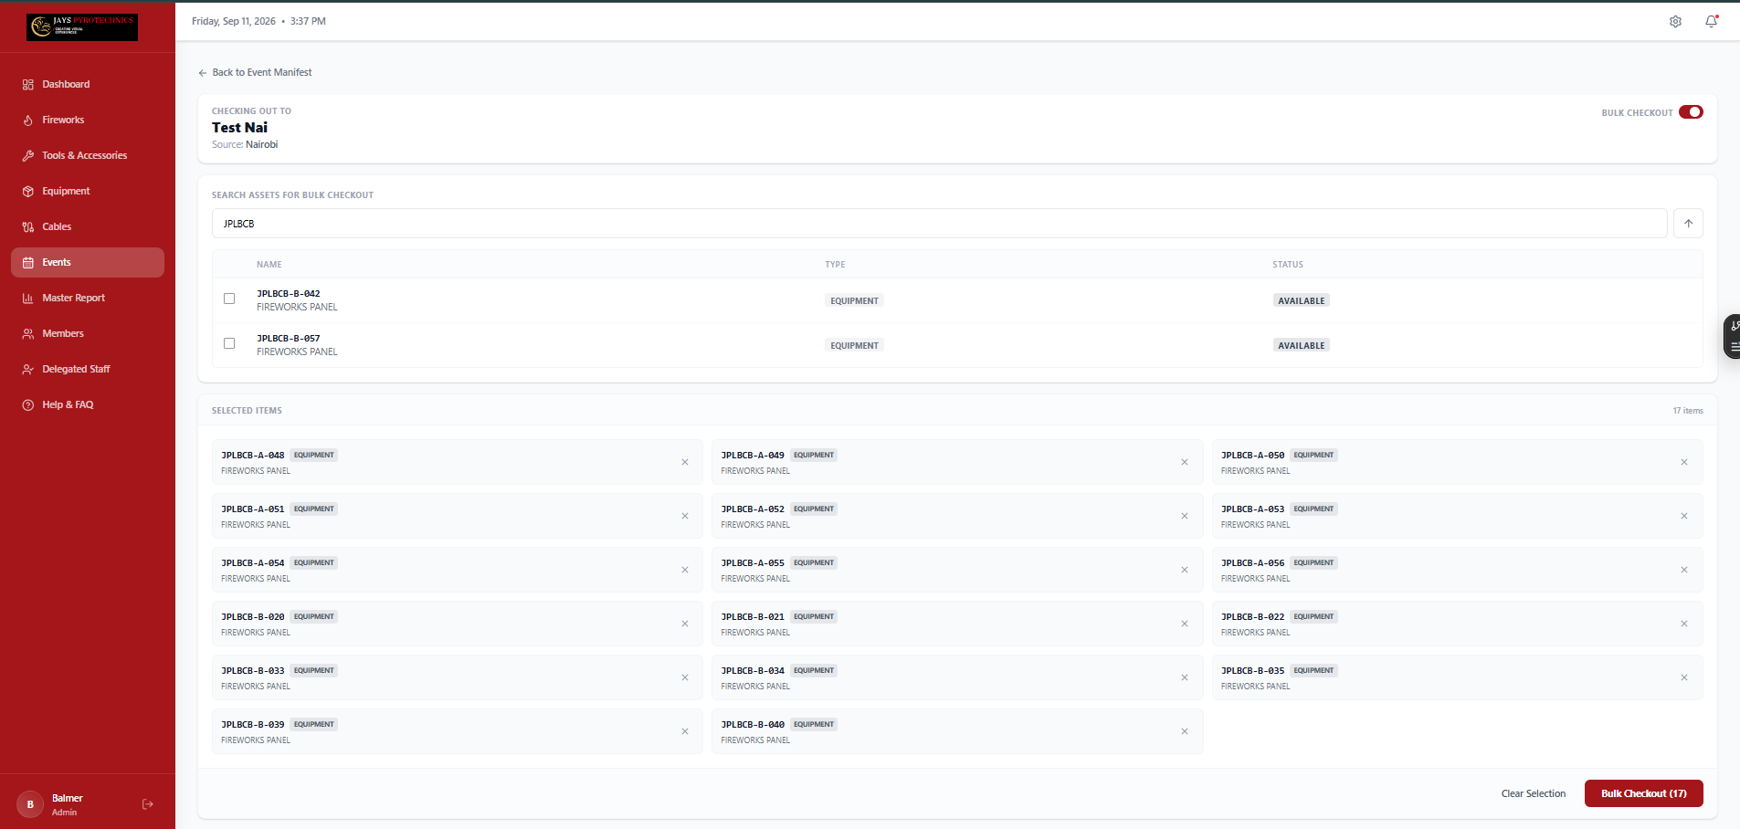This screenshot has width=1740, height=829.
Task: Click Bulk Checkout (17) button
Action: 1643,793
